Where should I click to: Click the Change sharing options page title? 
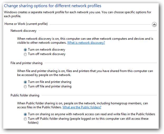[52, 6]
